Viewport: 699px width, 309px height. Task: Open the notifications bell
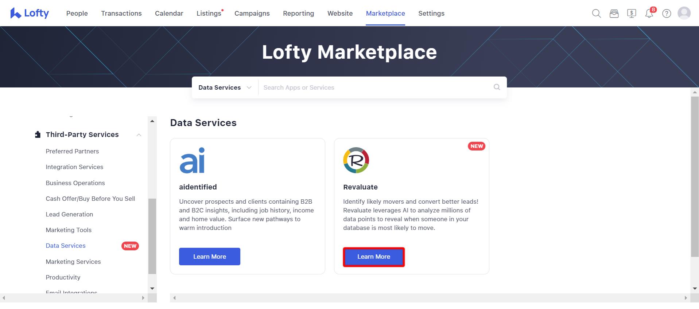pos(649,13)
